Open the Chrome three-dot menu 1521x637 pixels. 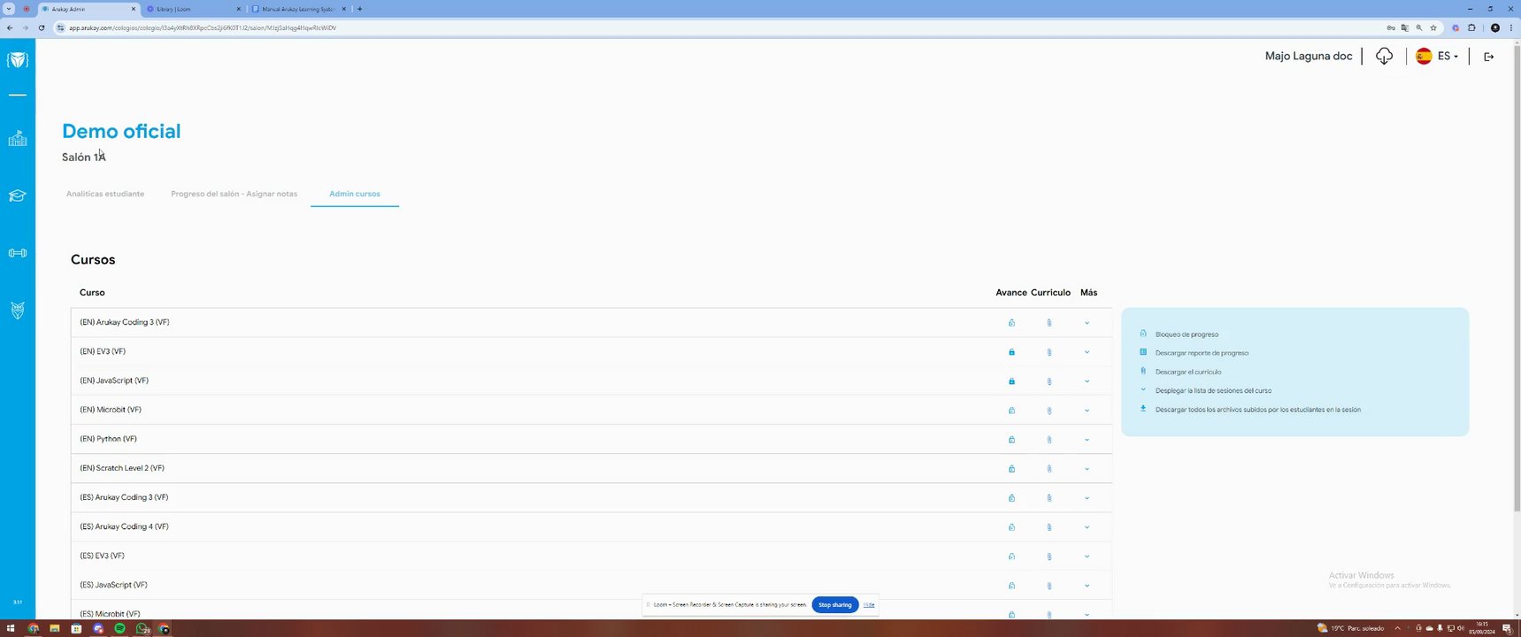pyautogui.click(x=1510, y=27)
